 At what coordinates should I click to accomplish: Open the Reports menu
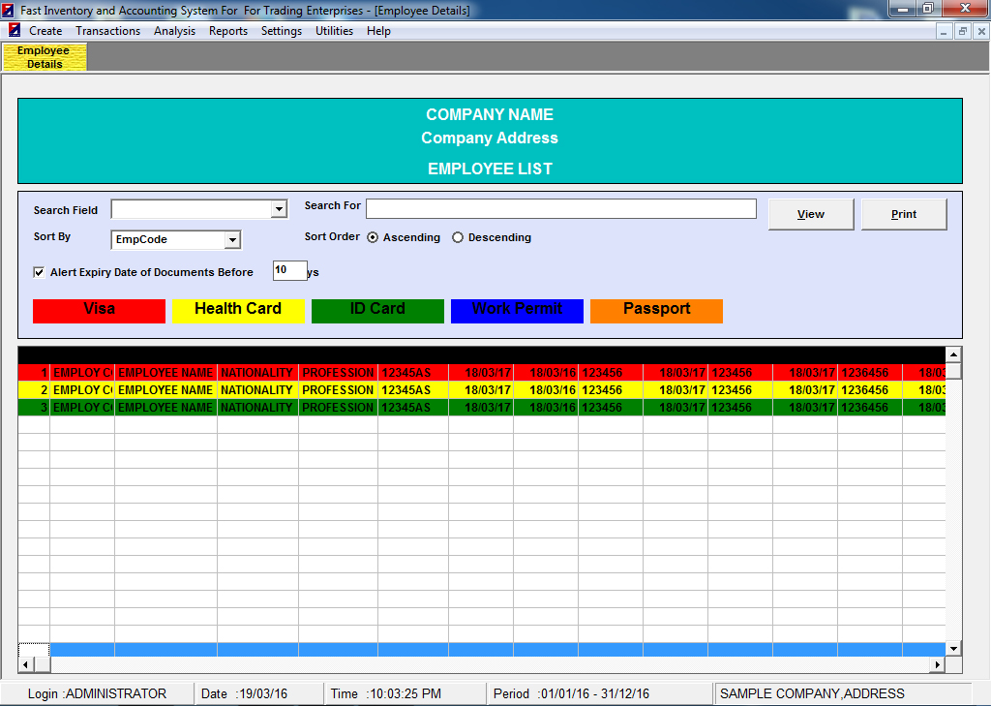(228, 31)
